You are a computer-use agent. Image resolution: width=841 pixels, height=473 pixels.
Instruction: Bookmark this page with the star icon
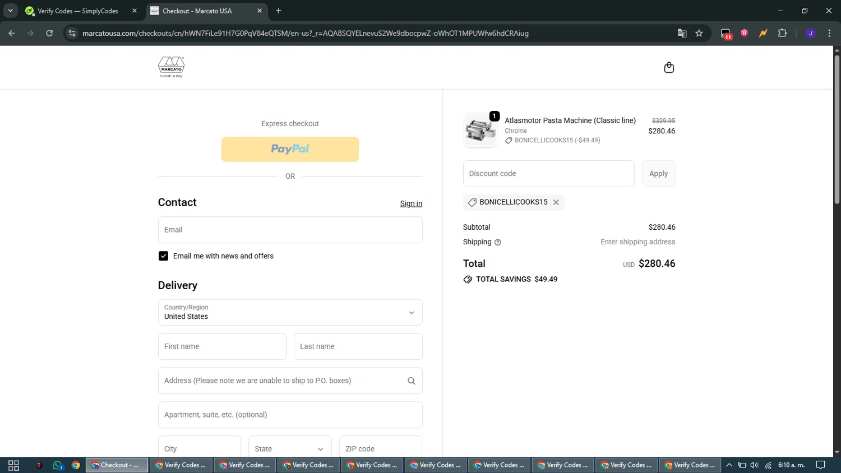point(699,33)
